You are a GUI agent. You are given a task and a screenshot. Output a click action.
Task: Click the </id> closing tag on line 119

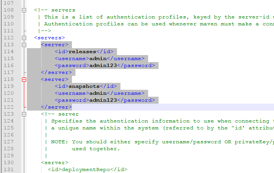(108, 86)
